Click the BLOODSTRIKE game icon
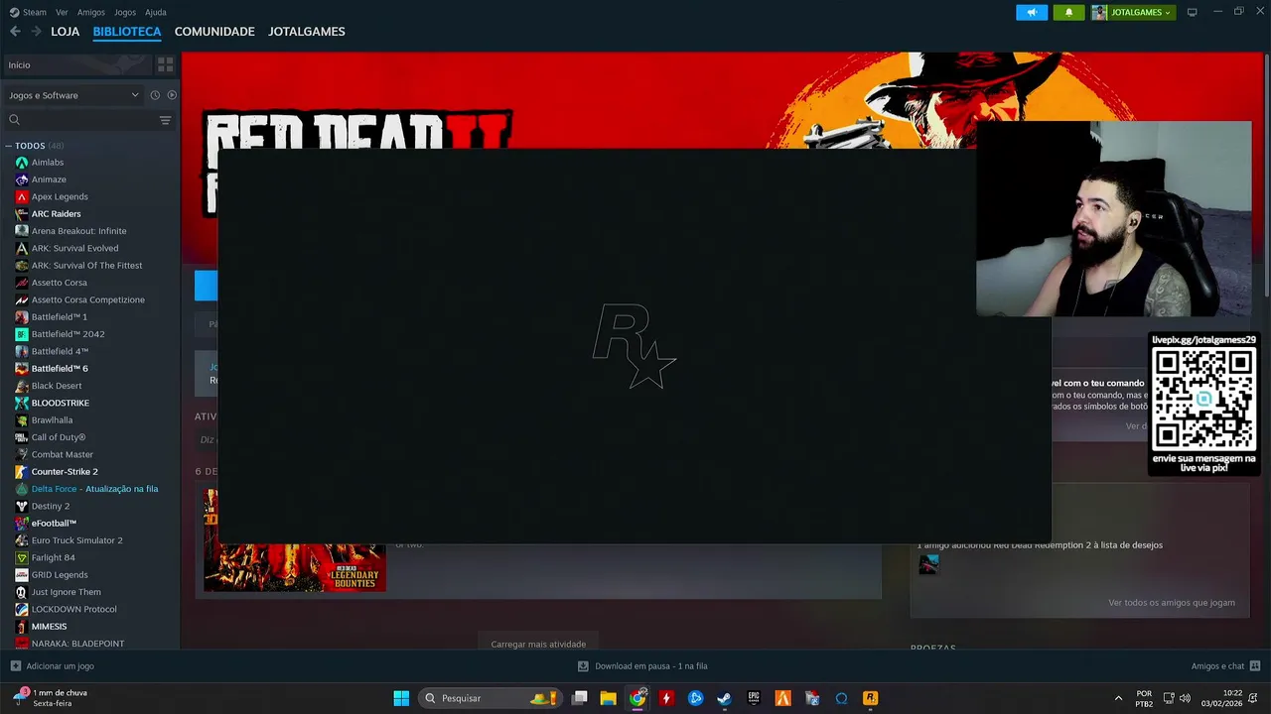 pos(22,403)
